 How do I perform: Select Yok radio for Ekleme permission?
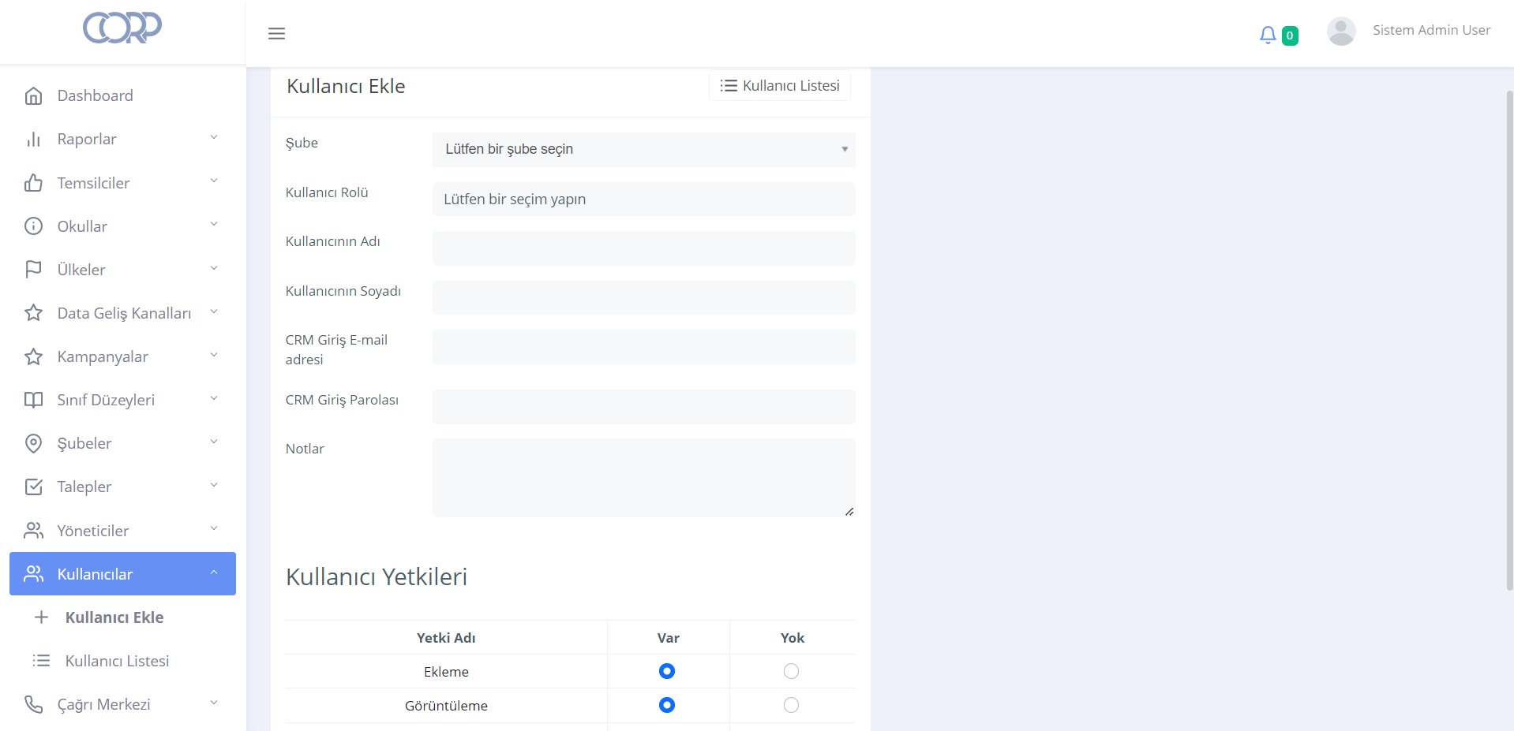point(791,671)
